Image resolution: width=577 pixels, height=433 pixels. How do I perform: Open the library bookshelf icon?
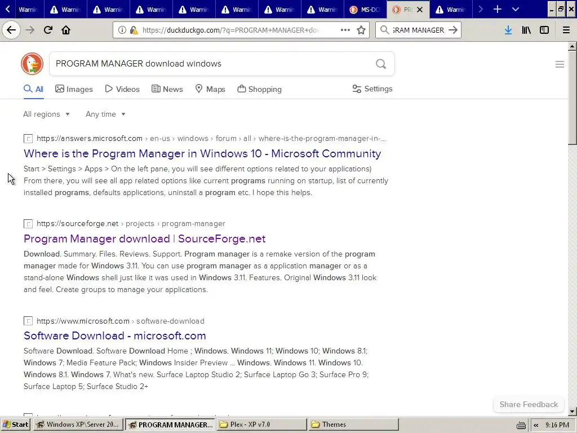(x=526, y=30)
